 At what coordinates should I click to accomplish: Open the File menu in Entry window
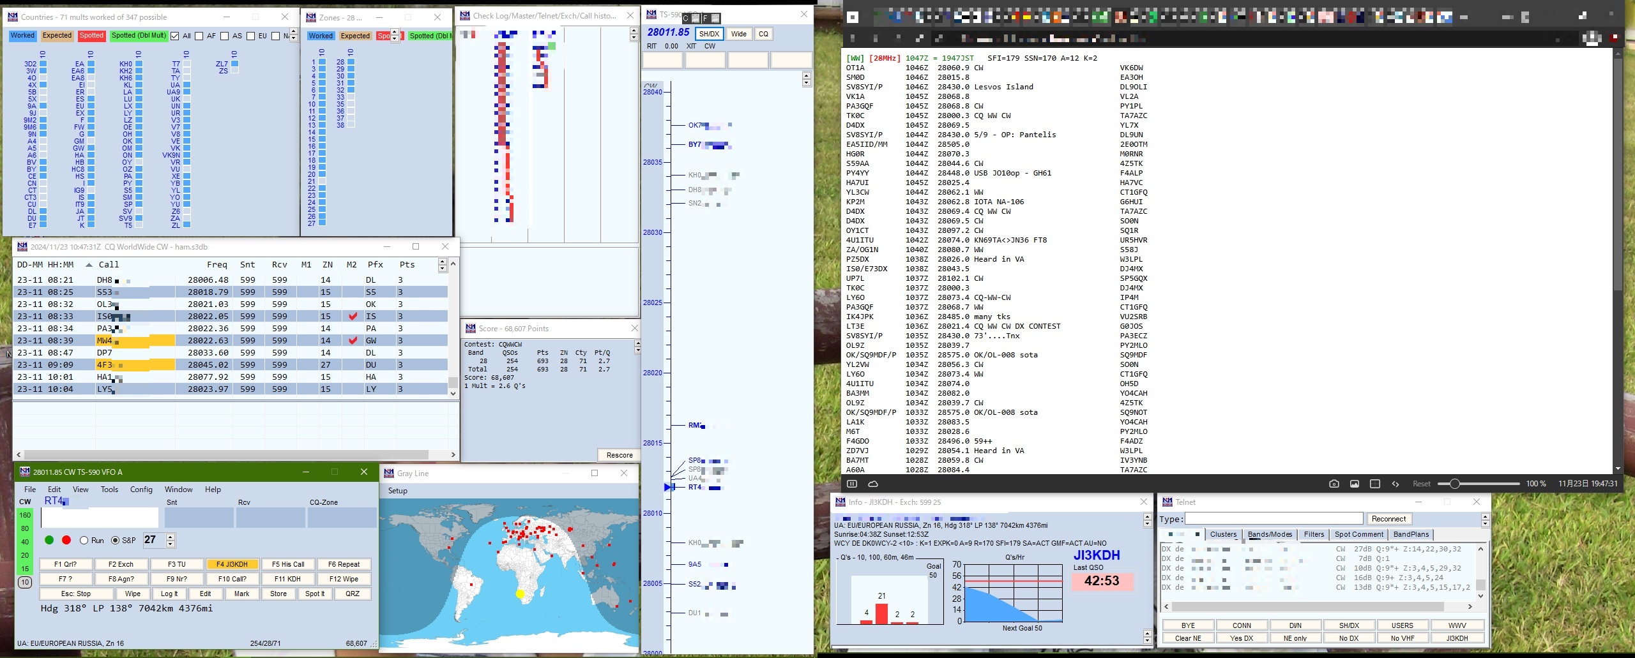point(30,490)
